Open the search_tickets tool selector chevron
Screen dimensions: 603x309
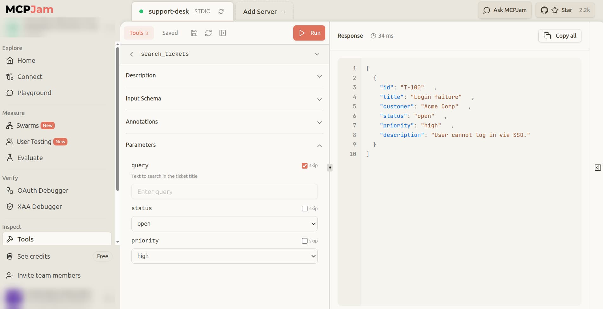pyautogui.click(x=317, y=54)
